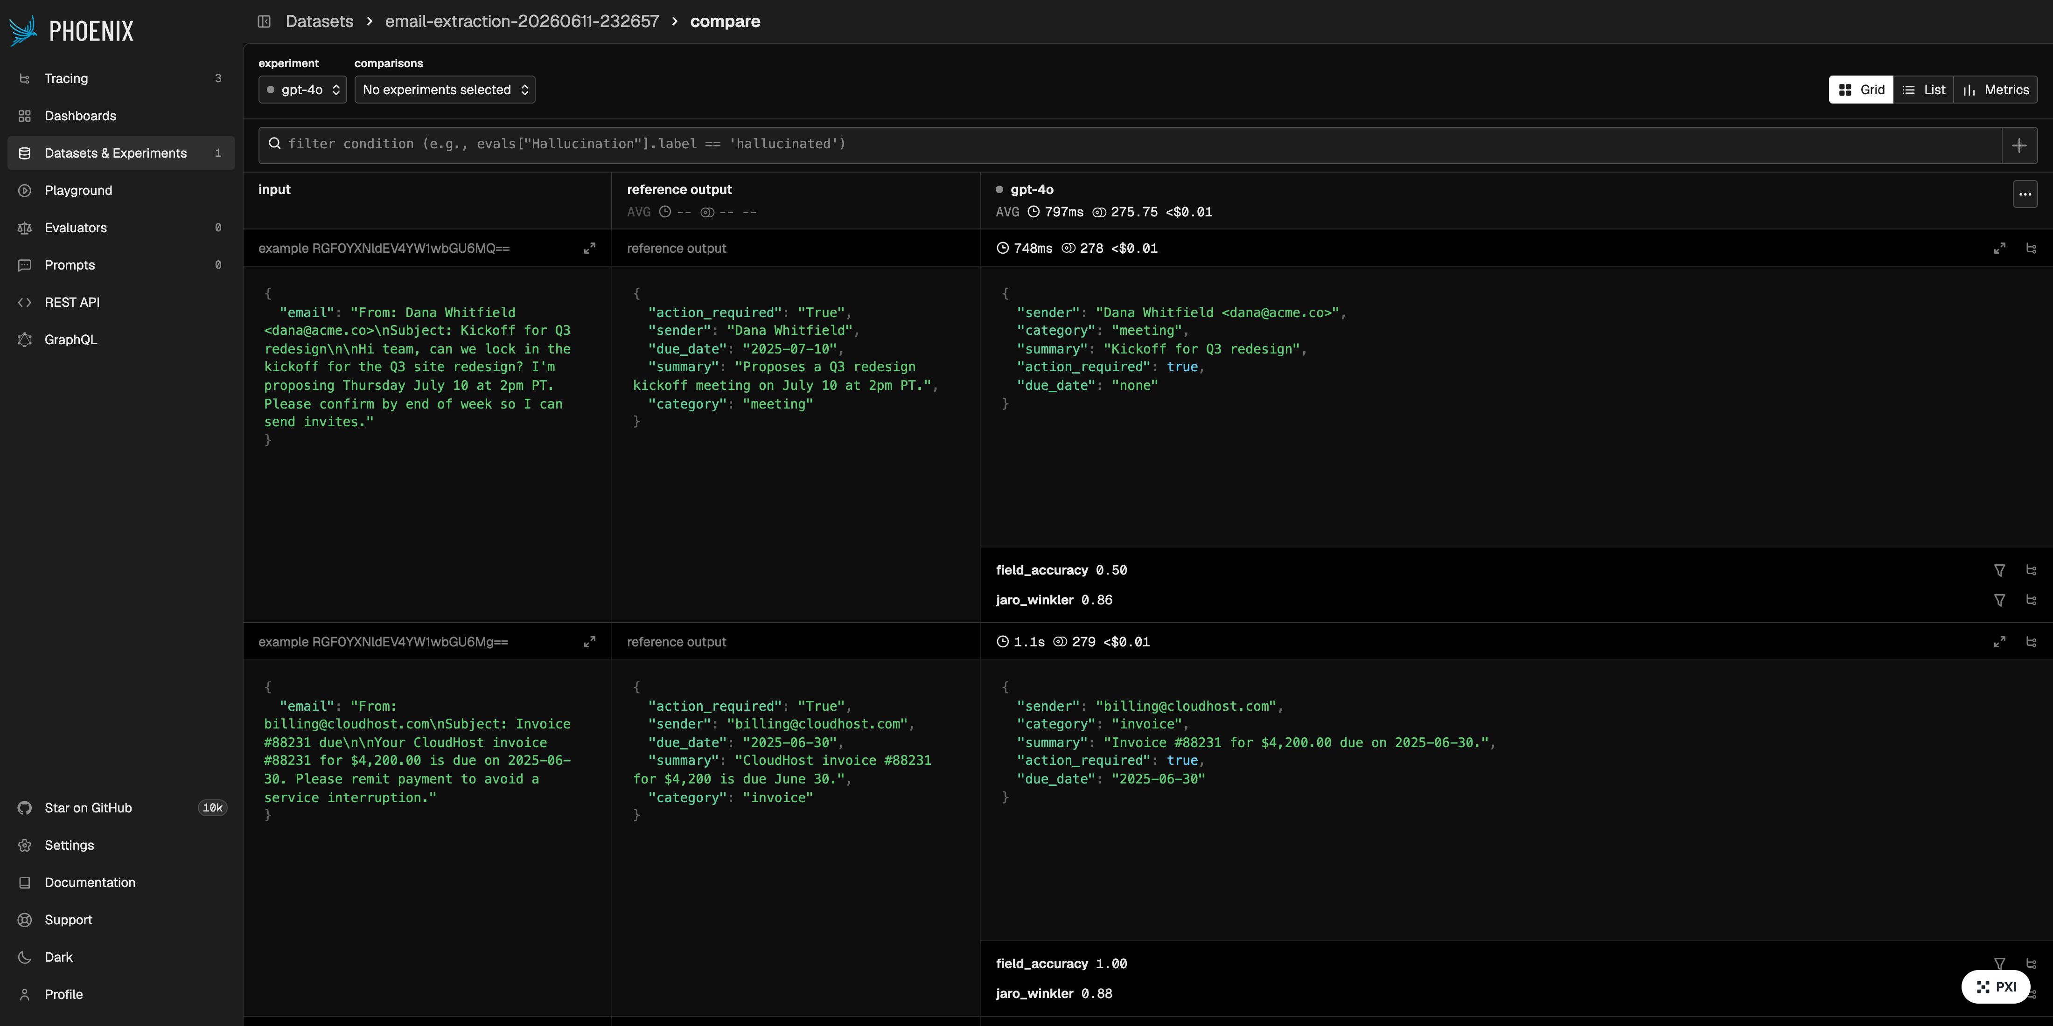
Task: Open the Prompts section
Action: [121, 265]
